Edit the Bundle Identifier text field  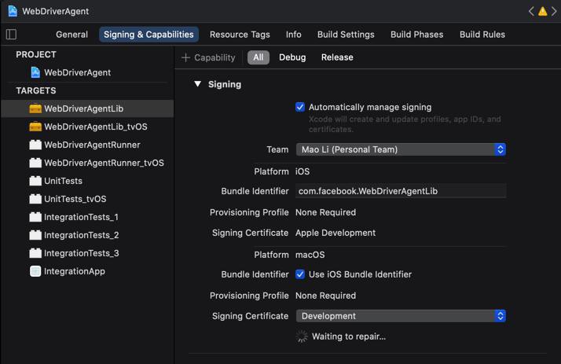point(401,191)
